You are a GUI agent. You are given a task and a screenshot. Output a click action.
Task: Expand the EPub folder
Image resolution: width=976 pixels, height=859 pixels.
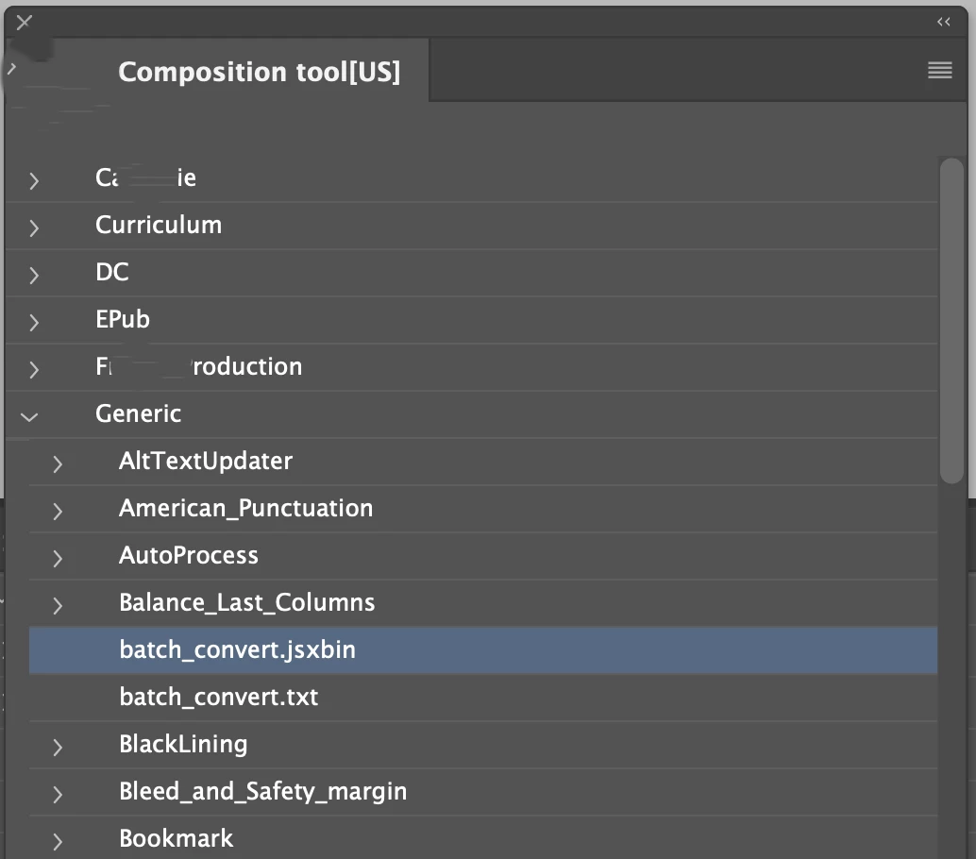click(x=34, y=321)
